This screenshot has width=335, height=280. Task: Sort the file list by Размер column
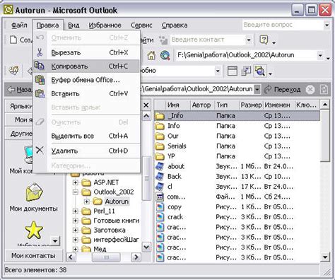coord(251,105)
